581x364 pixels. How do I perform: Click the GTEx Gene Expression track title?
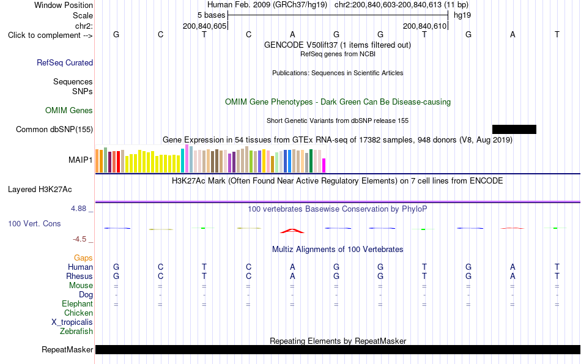coord(338,139)
